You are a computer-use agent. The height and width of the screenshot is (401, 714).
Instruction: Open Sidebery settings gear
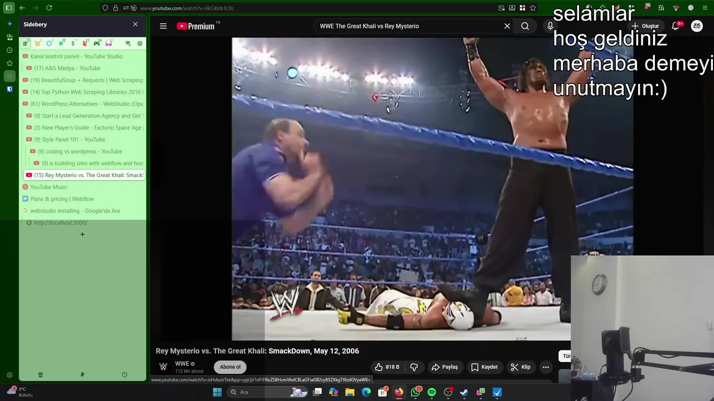[139, 43]
